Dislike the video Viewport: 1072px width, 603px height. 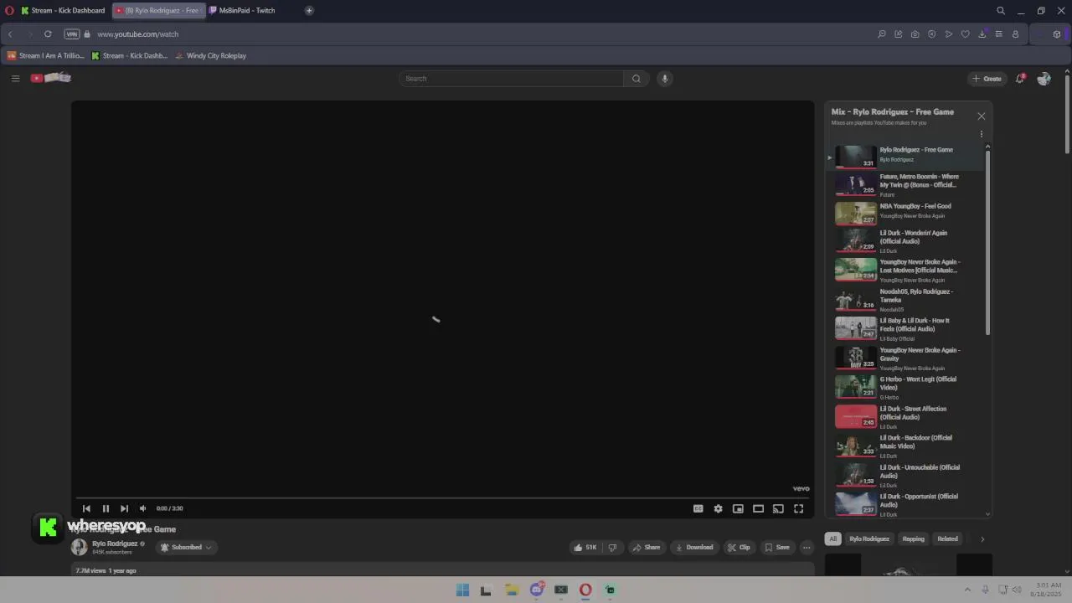tap(612, 547)
